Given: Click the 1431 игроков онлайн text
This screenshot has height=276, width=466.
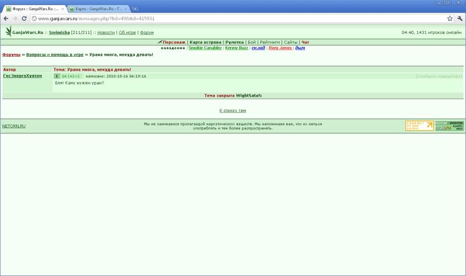Looking at the screenshot, I should tap(439, 32).
